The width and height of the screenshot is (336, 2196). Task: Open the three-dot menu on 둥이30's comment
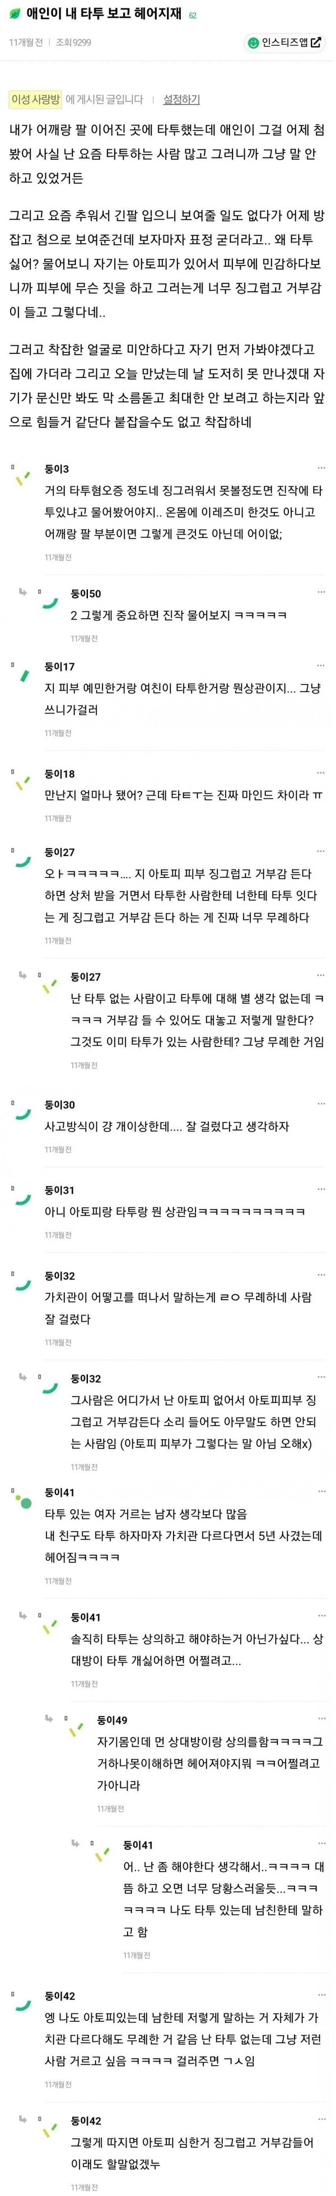coord(321,1103)
